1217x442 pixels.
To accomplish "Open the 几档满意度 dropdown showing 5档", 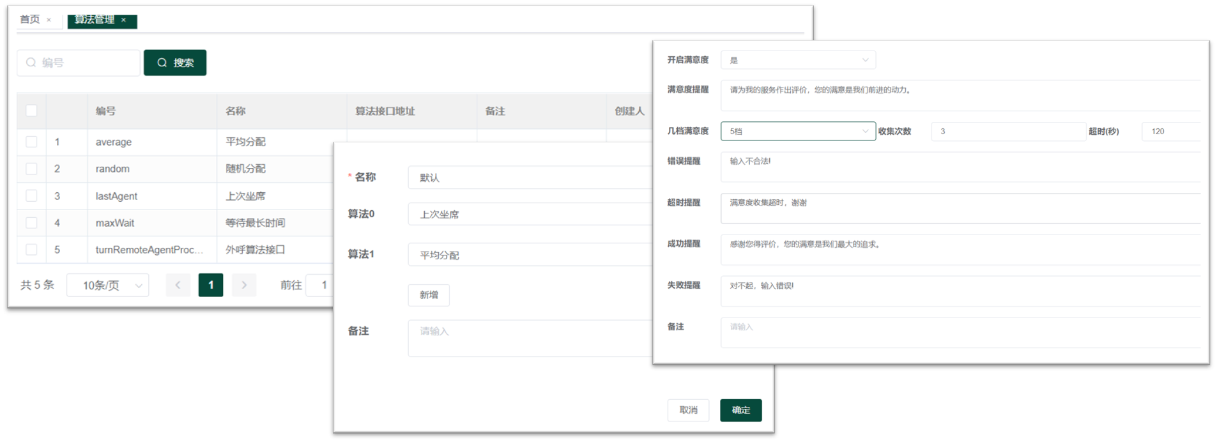I will (x=798, y=131).
